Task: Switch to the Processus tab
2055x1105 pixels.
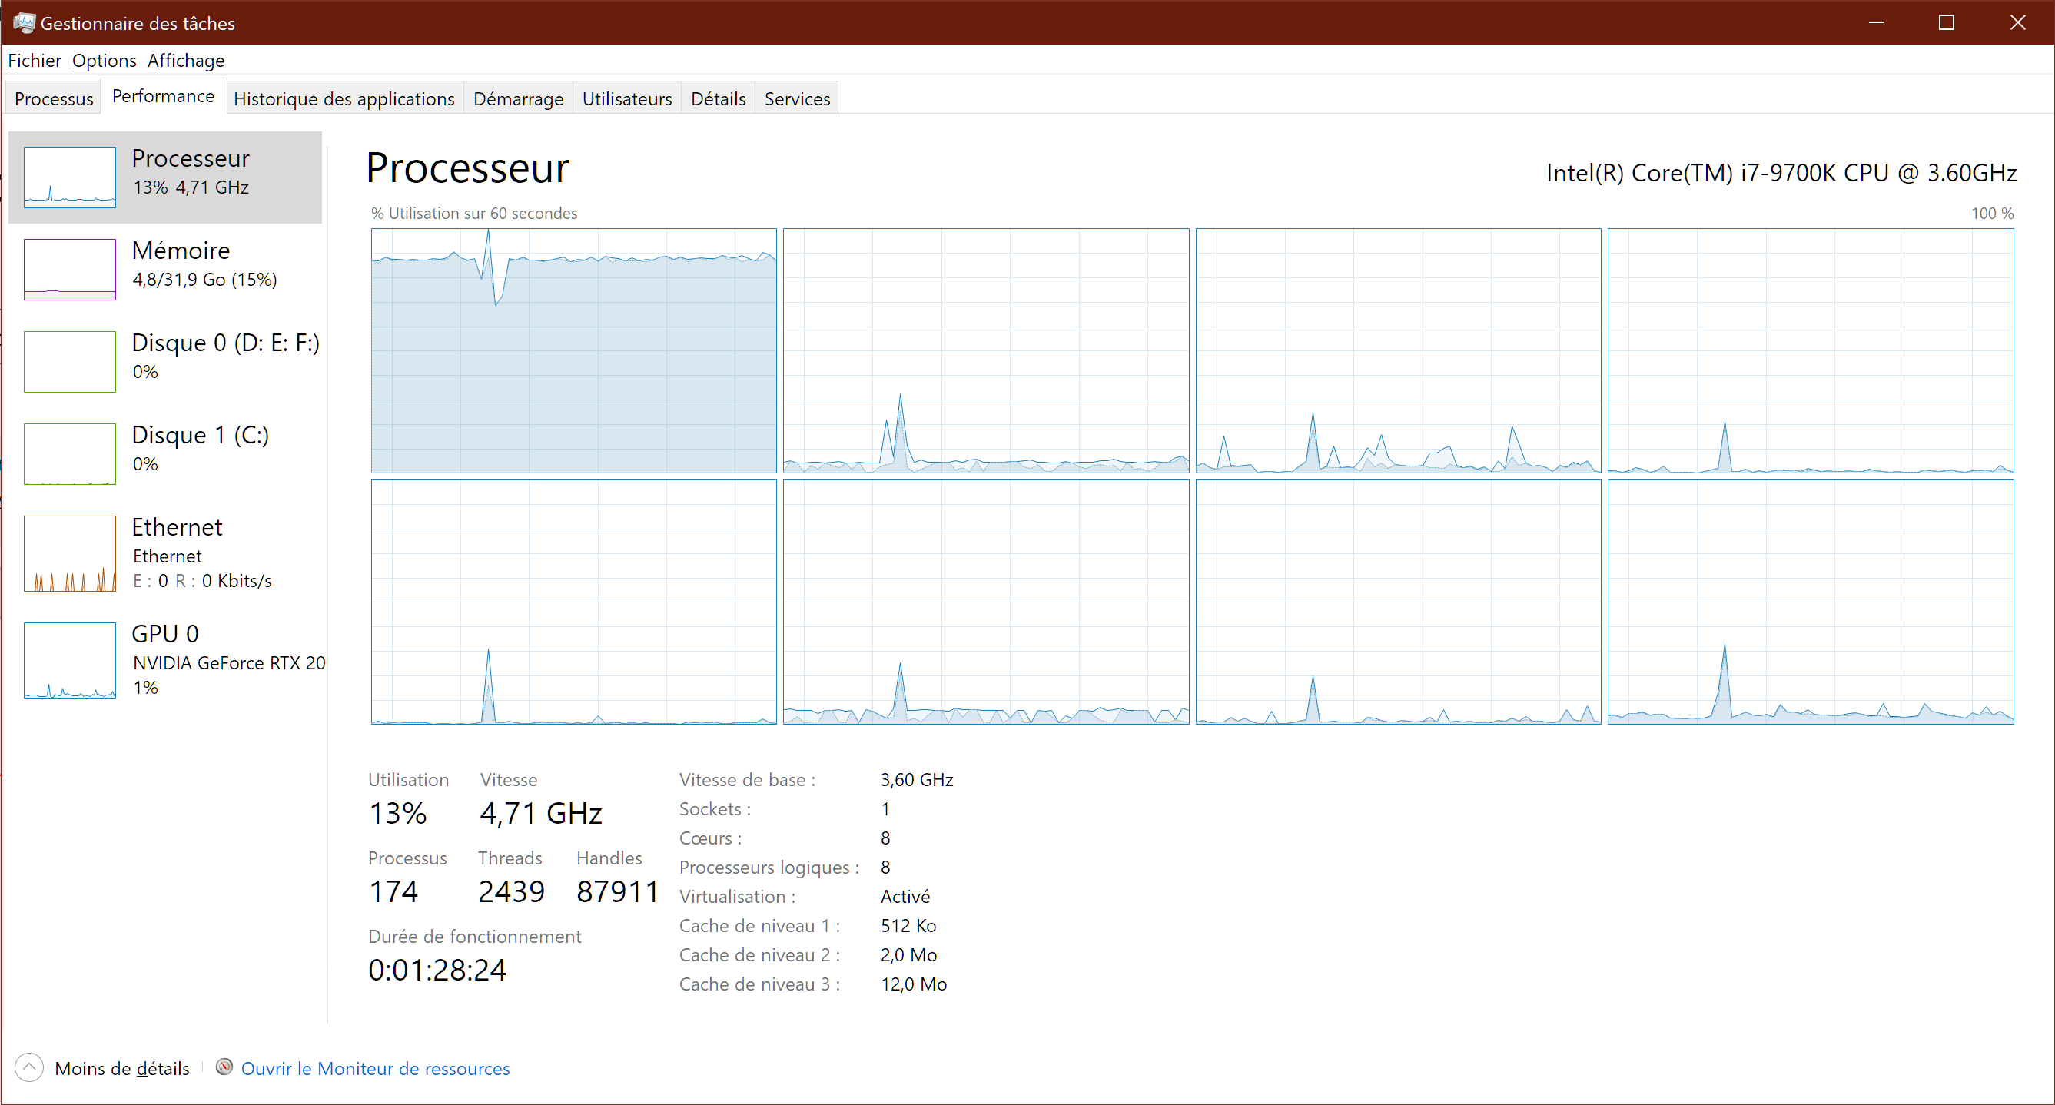Action: (54, 99)
